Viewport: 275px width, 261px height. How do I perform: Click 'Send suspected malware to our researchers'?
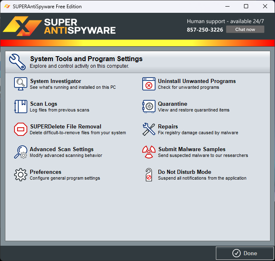(203, 155)
